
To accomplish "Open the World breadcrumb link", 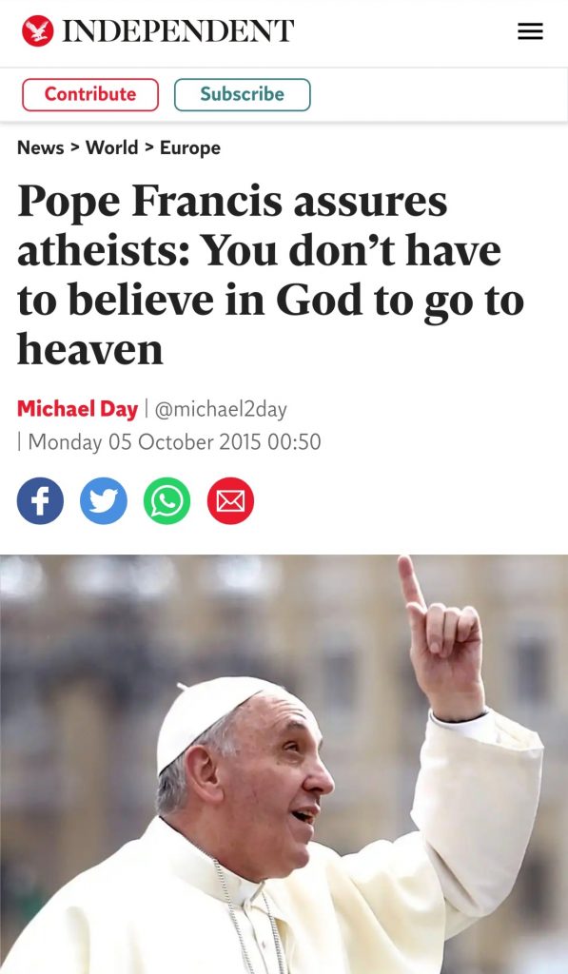I will pos(112,147).
